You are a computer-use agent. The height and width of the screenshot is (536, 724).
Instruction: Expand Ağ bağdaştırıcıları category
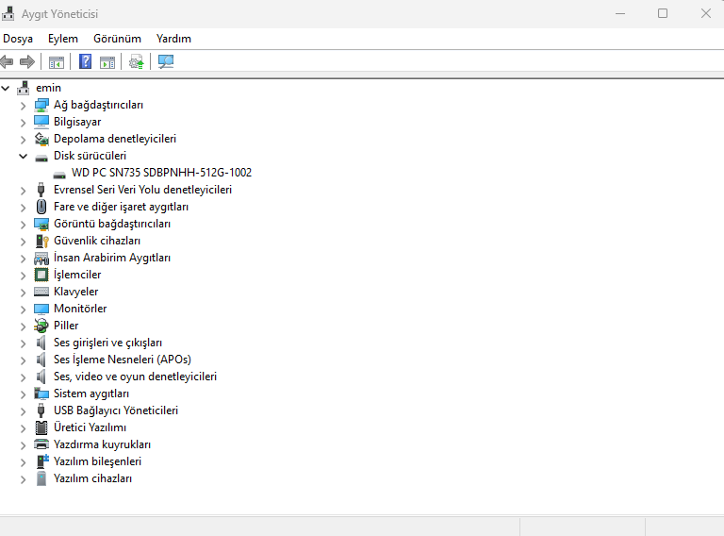point(23,106)
